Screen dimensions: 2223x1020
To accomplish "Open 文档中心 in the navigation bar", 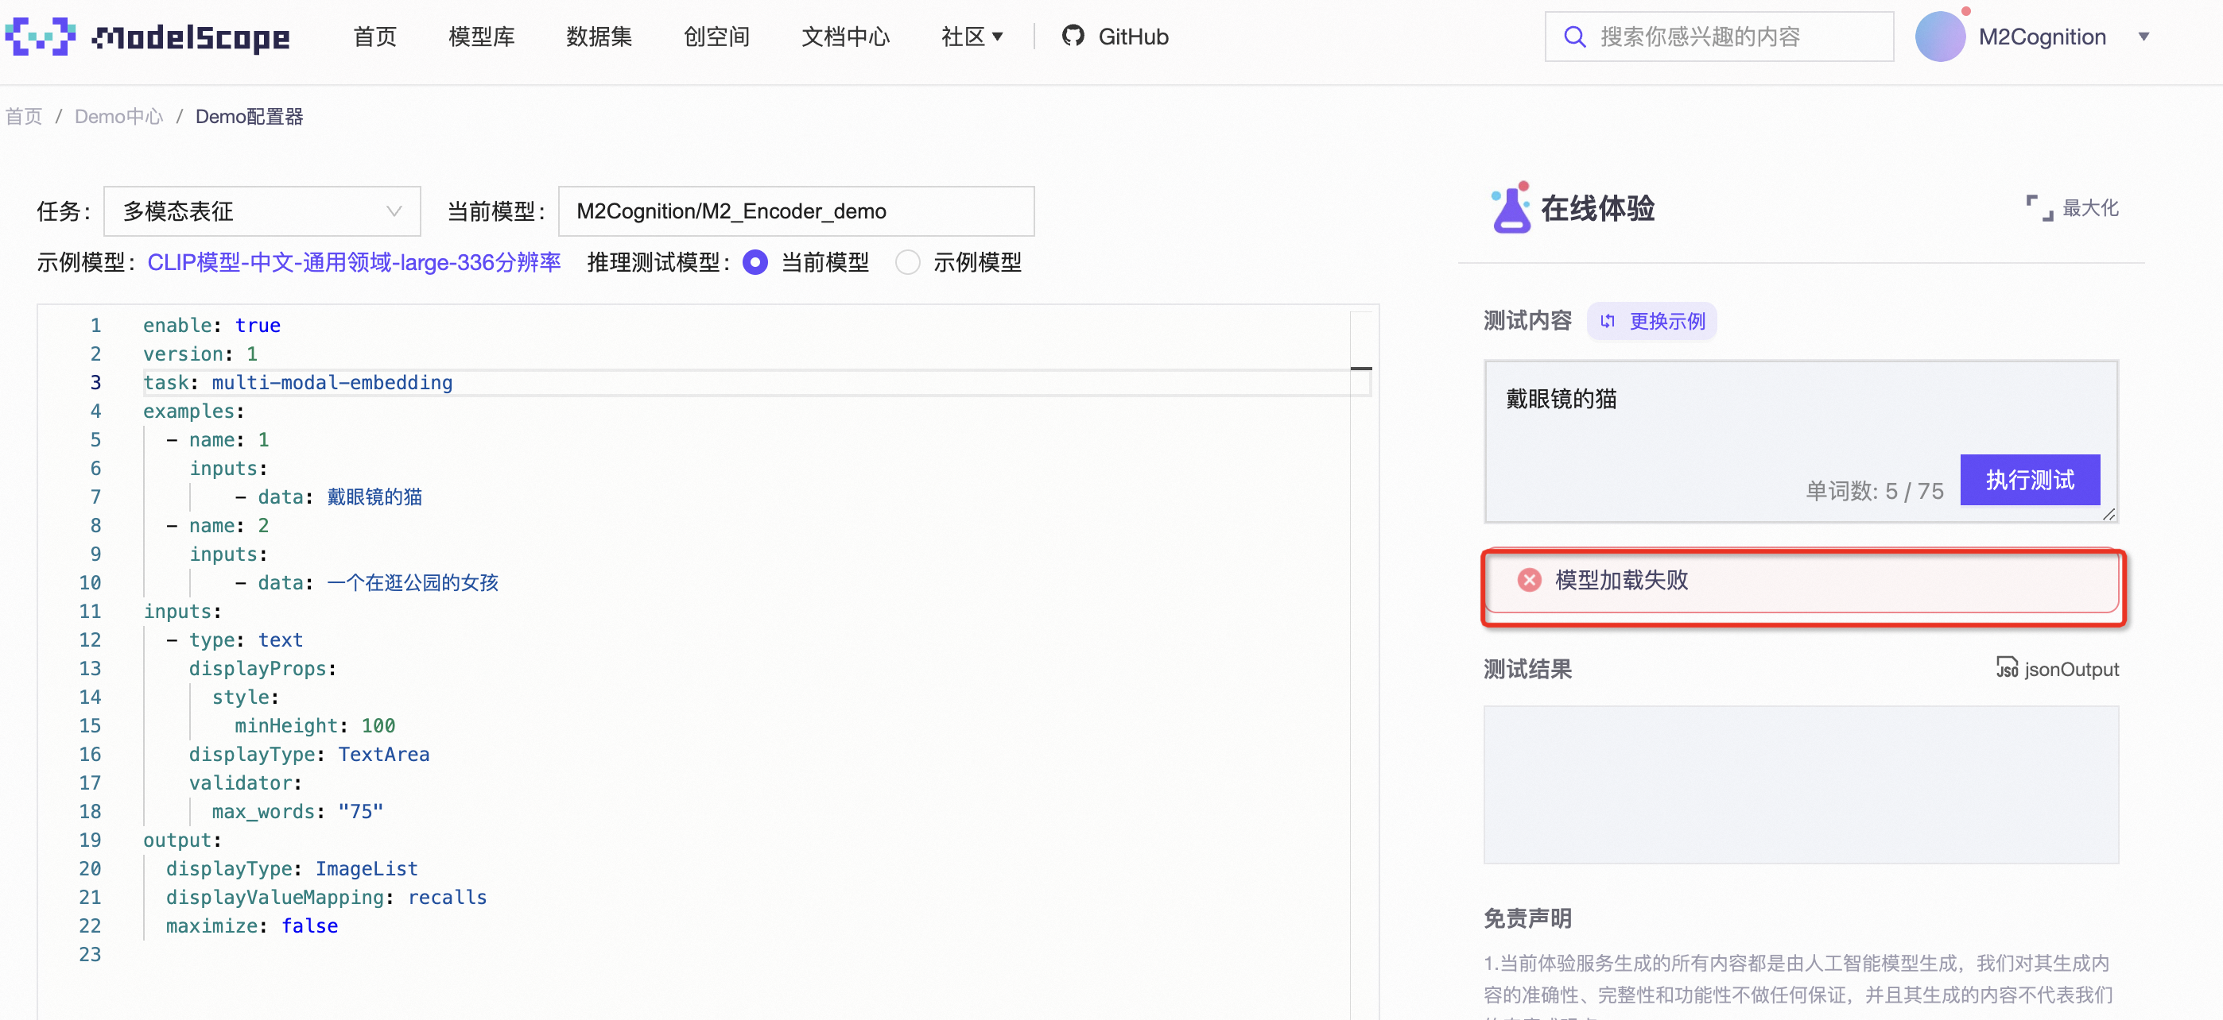I will click(845, 37).
